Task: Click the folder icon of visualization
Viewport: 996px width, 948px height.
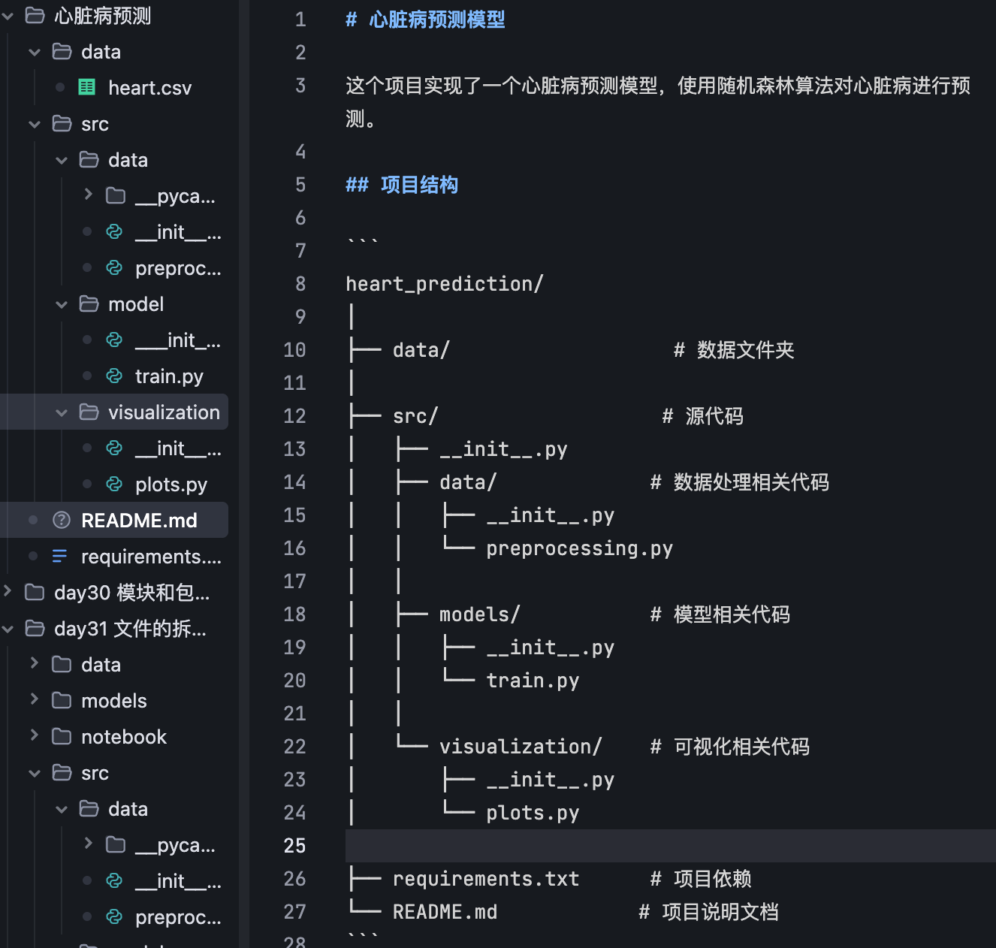Action: click(x=89, y=412)
